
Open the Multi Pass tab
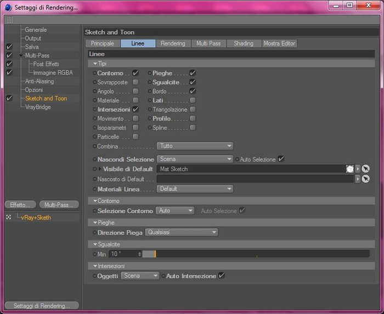(x=208, y=43)
